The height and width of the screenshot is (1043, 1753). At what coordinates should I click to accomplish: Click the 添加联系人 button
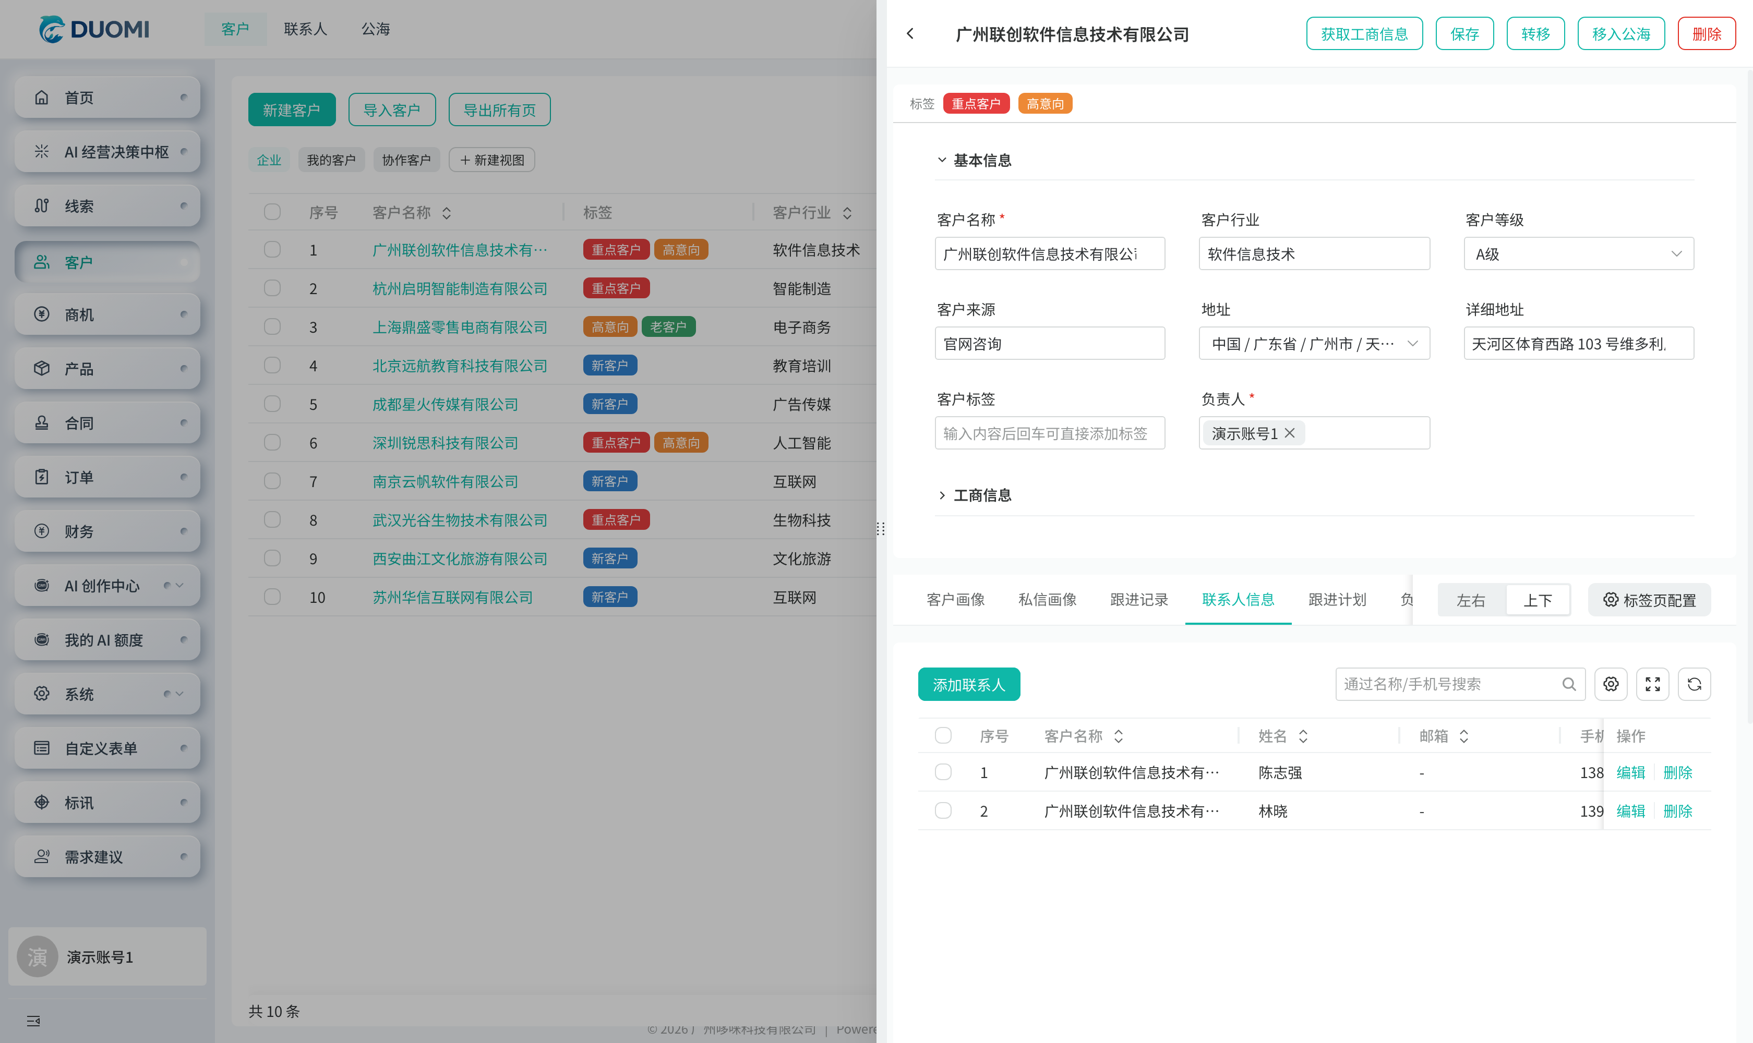tap(969, 684)
